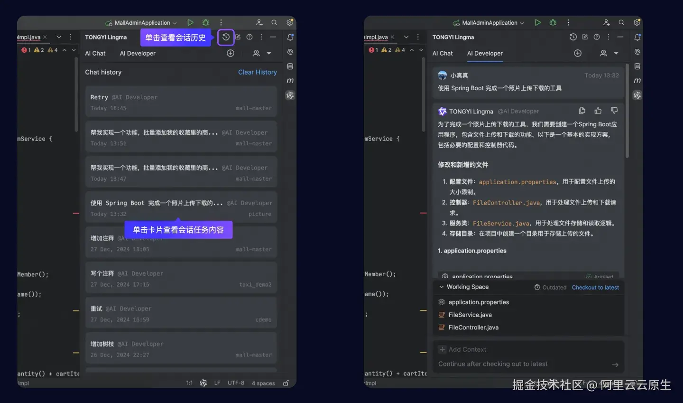Image resolution: width=683 pixels, height=403 pixels.
Task: Select the AI Developer tab in right window
Action: click(x=485, y=53)
